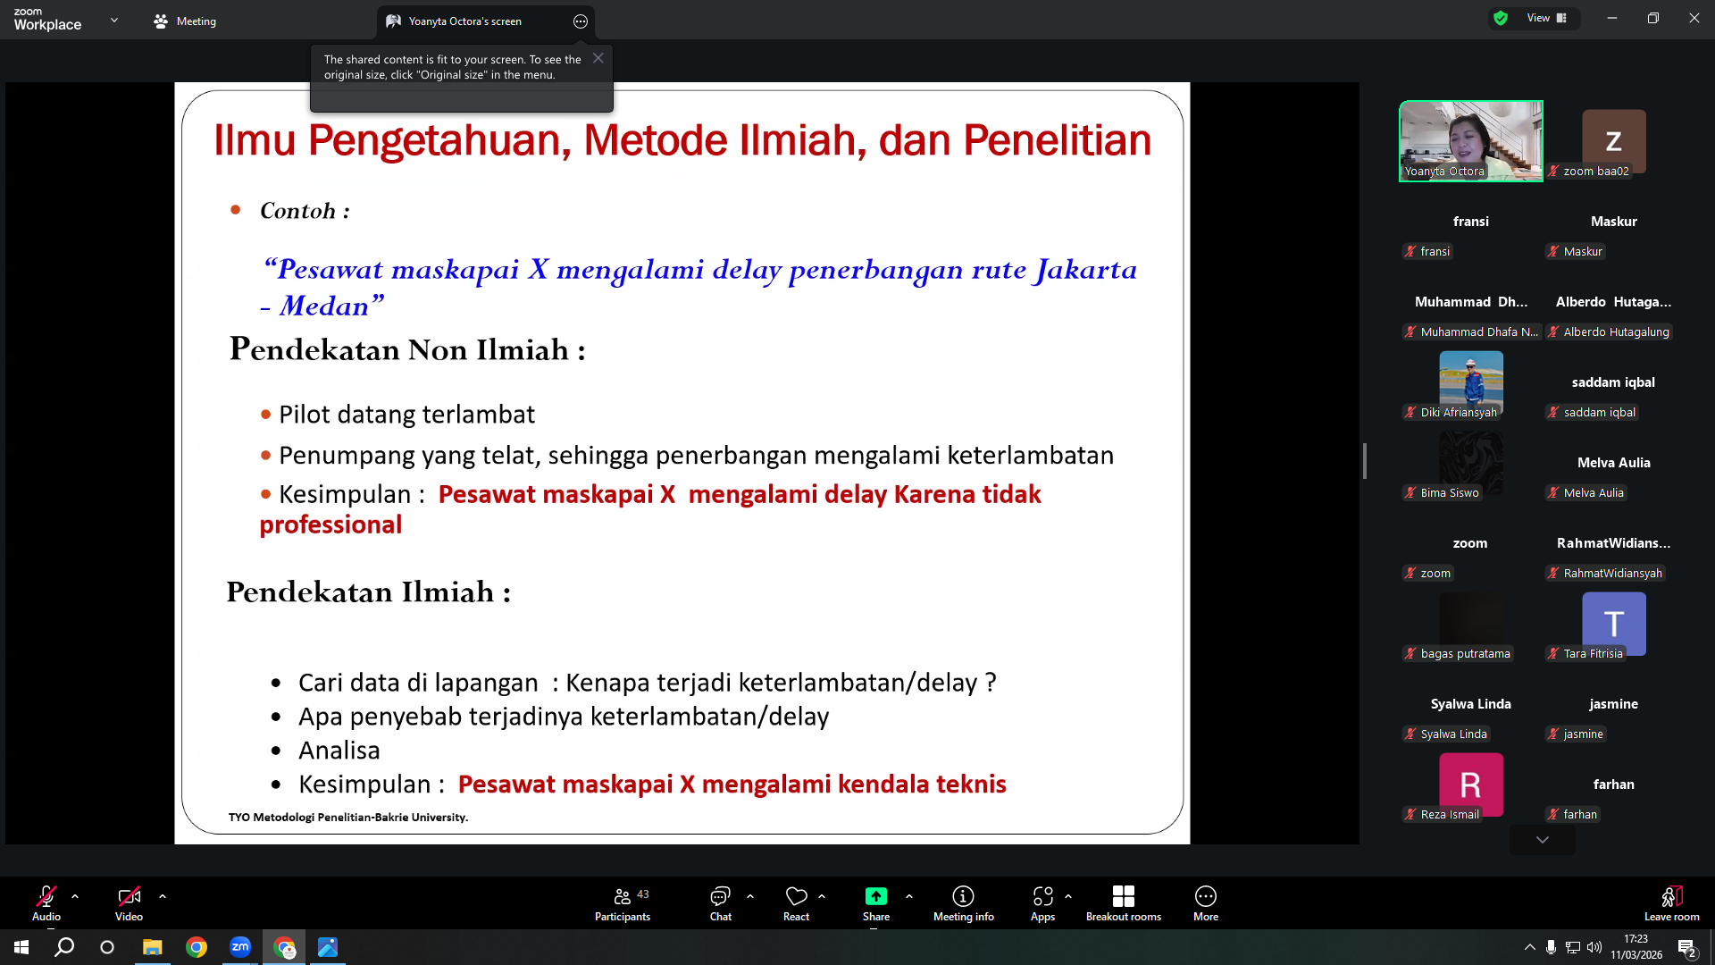Image resolution: width=1715 pixels, height=965 pixels.
Task: Open the Apps panel
Action: click(1042, 902)
